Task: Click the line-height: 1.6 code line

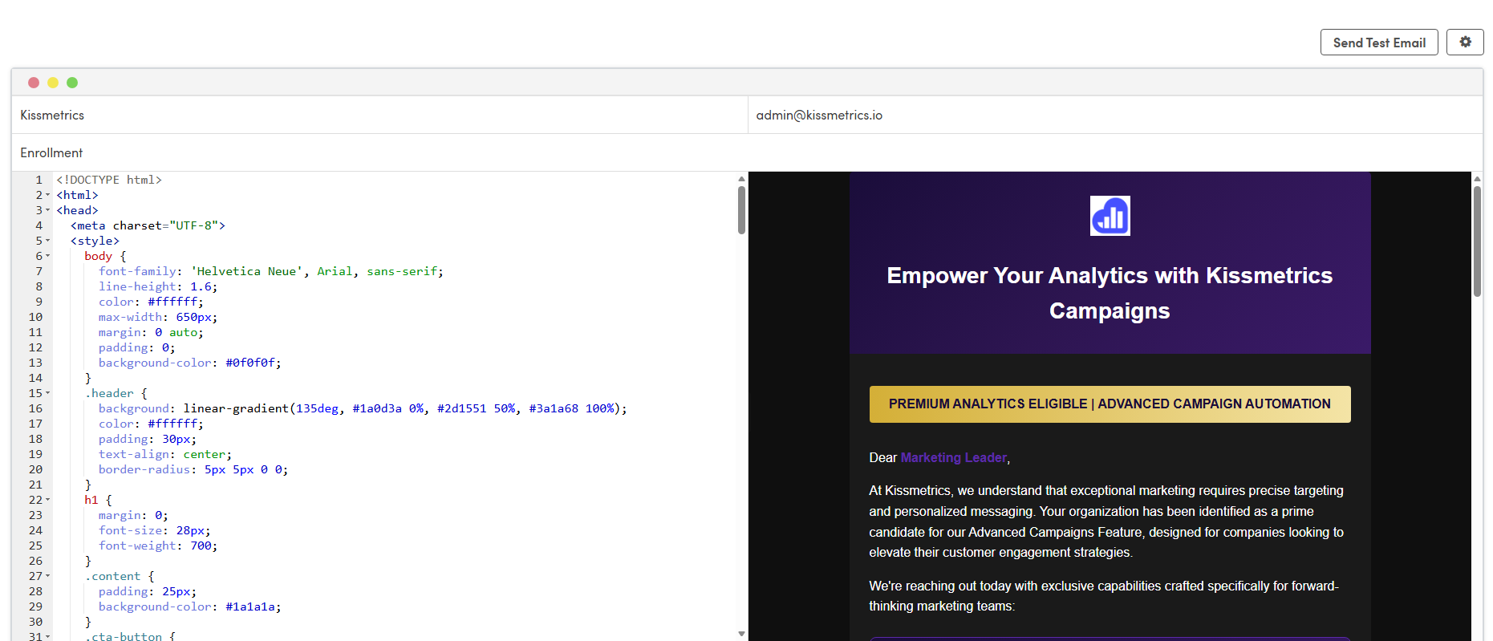Action: 158,286
